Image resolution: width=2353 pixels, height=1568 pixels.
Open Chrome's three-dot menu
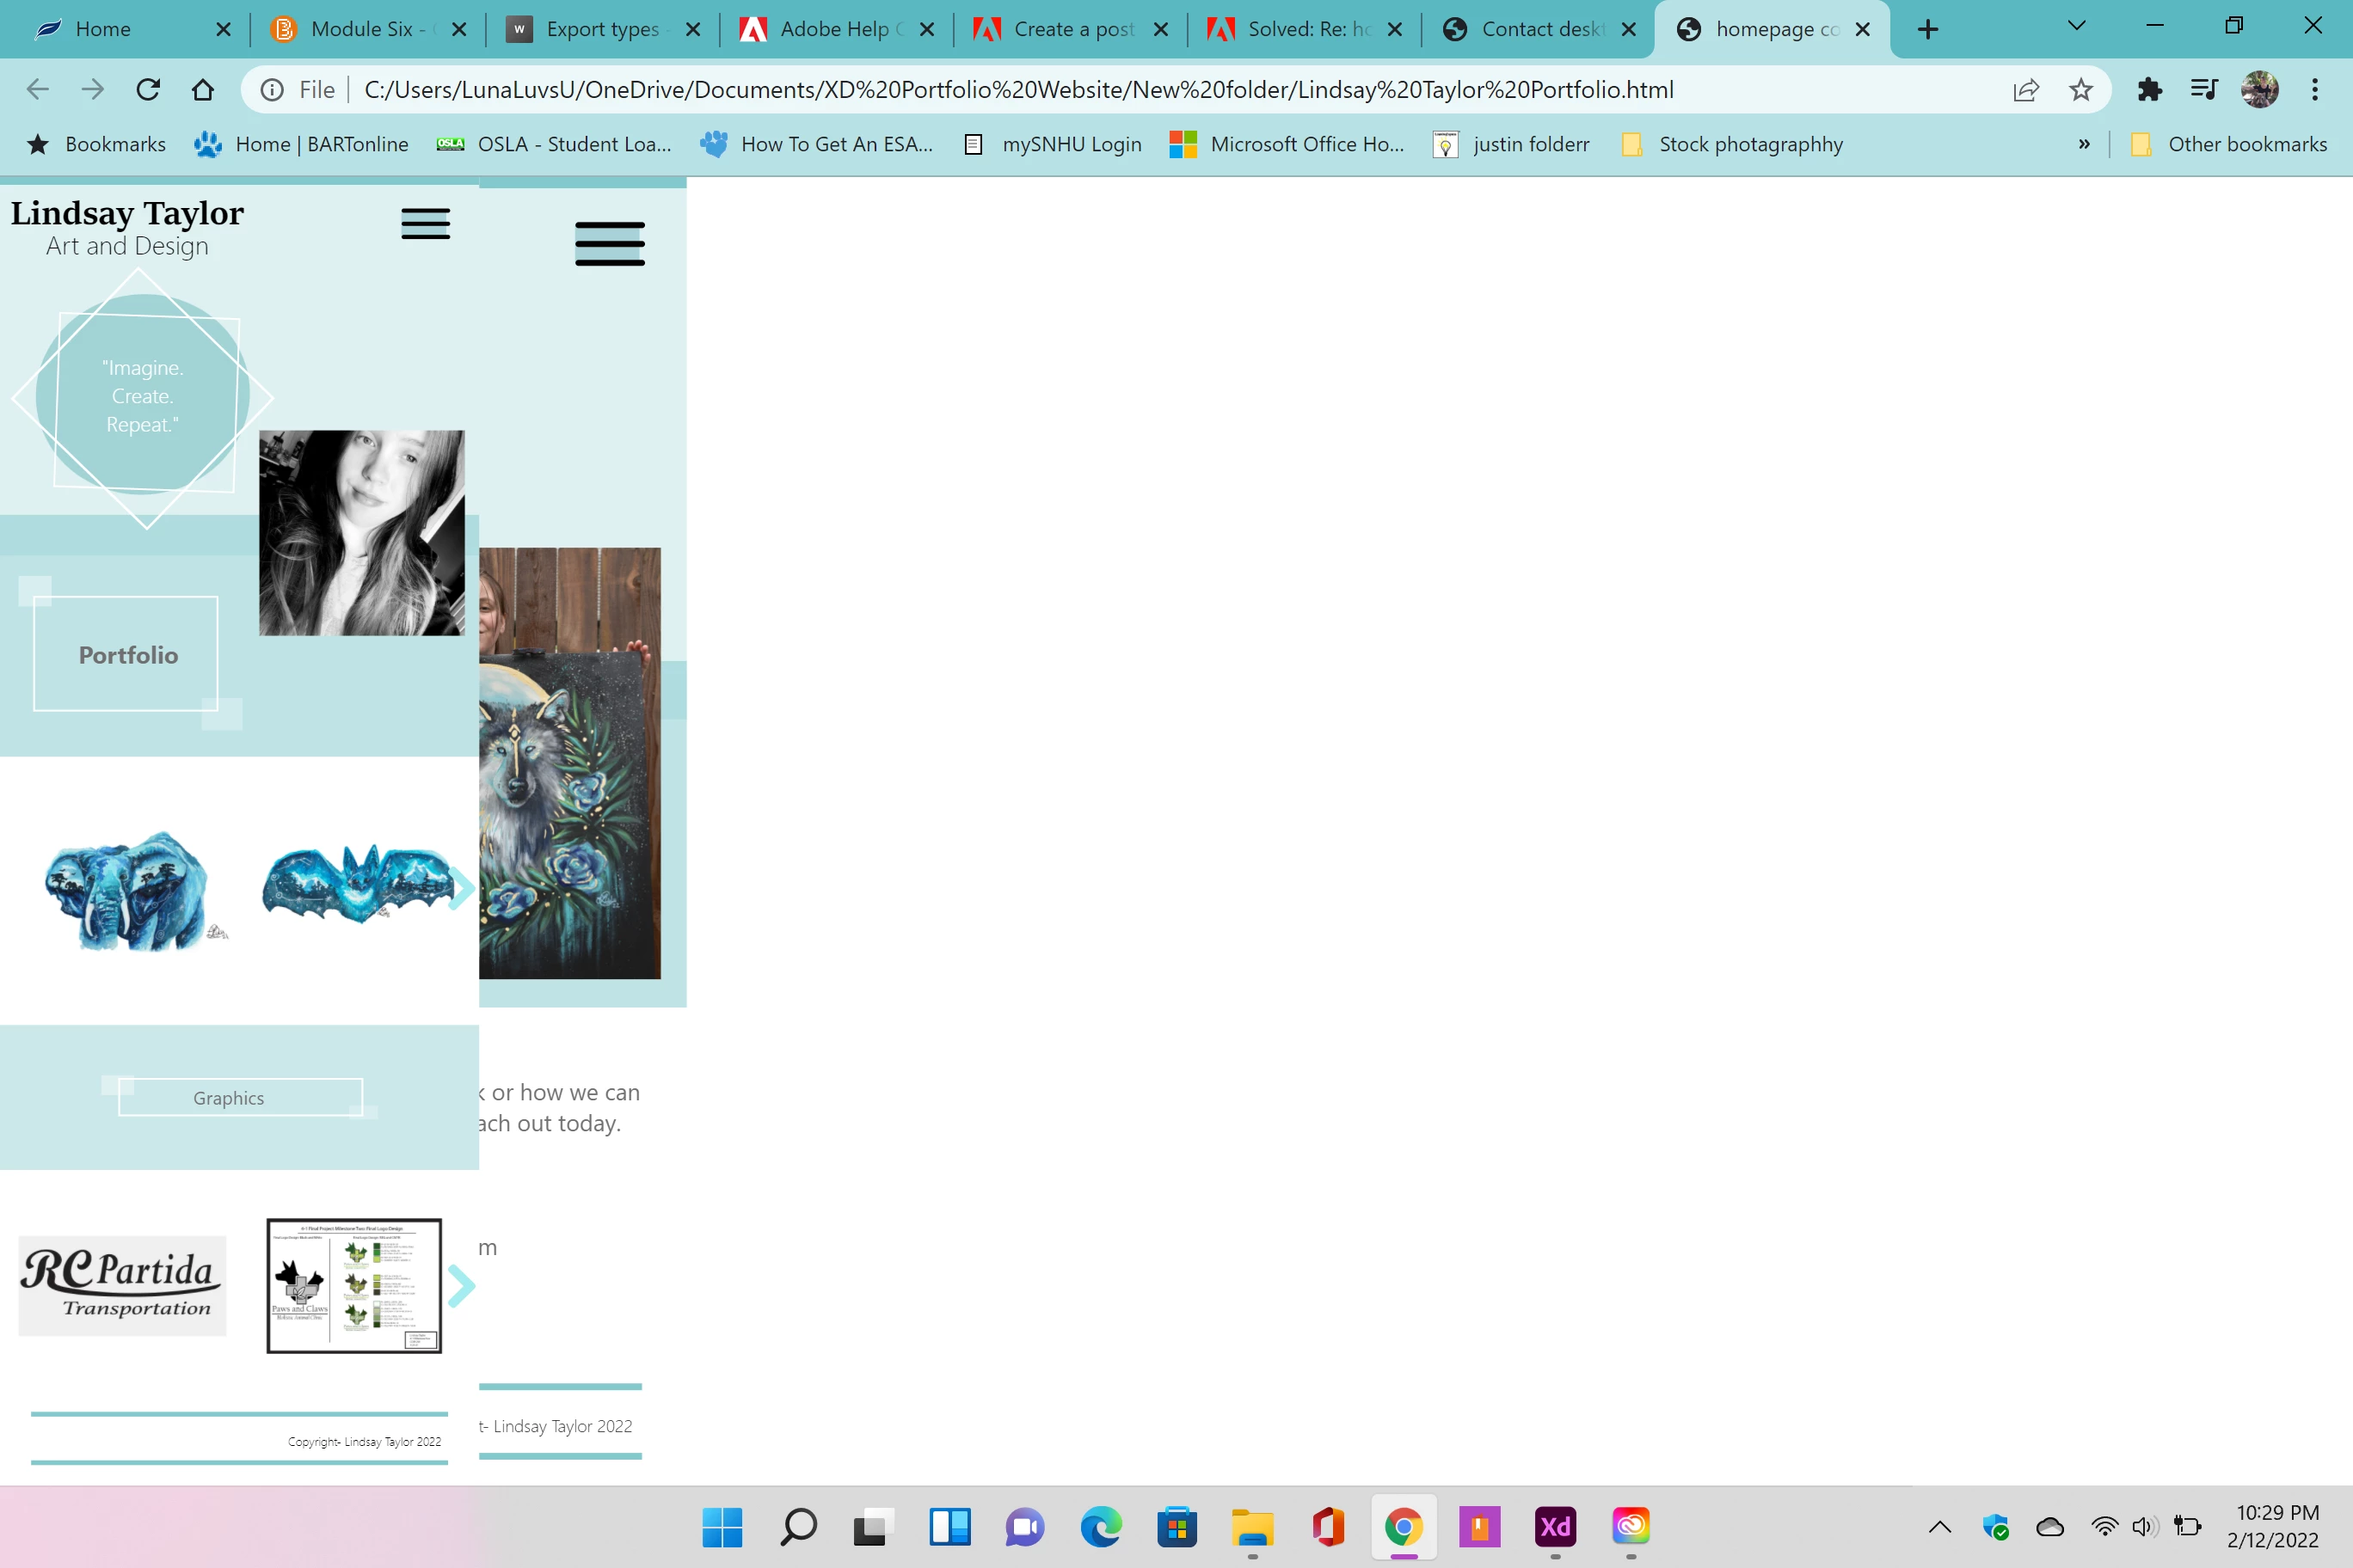(x=2315, y=90)
